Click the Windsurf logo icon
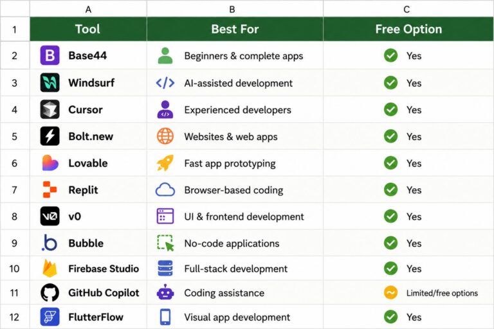 [50, 82]
